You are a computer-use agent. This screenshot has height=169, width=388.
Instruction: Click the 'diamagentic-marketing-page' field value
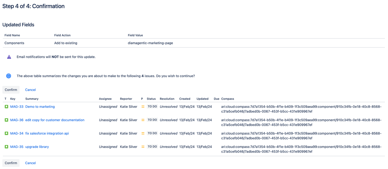150,43
